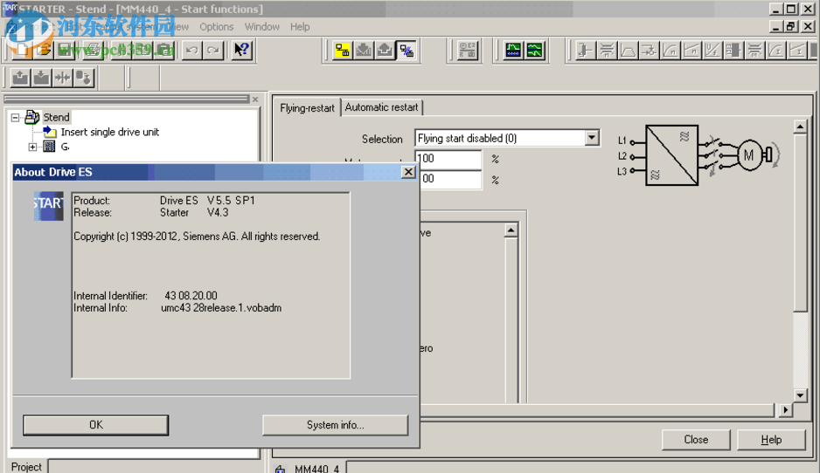This screenshot has height=473, width=820.
Task: Click the trapezoid ramp-function generator icon
Action: 628,50
